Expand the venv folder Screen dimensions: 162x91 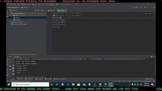click(x=12, y=15)
